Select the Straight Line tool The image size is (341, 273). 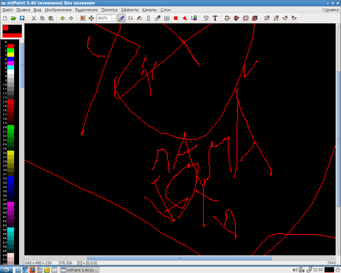pyautogui.click(x=149, y=18)
